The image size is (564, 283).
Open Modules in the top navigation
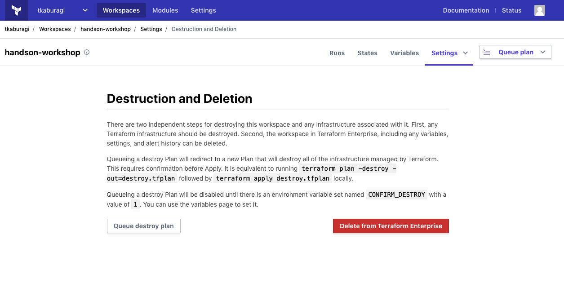[x=165, y=10]
